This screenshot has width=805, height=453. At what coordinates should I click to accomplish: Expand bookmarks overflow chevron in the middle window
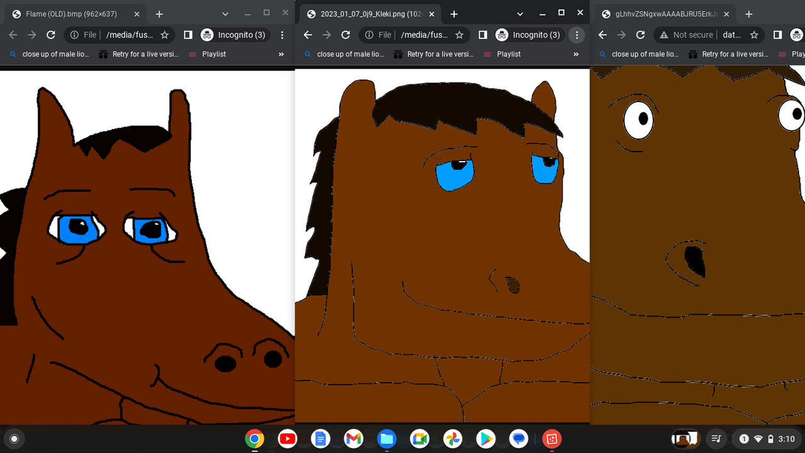pyautogui.click(x=576, y=54)
